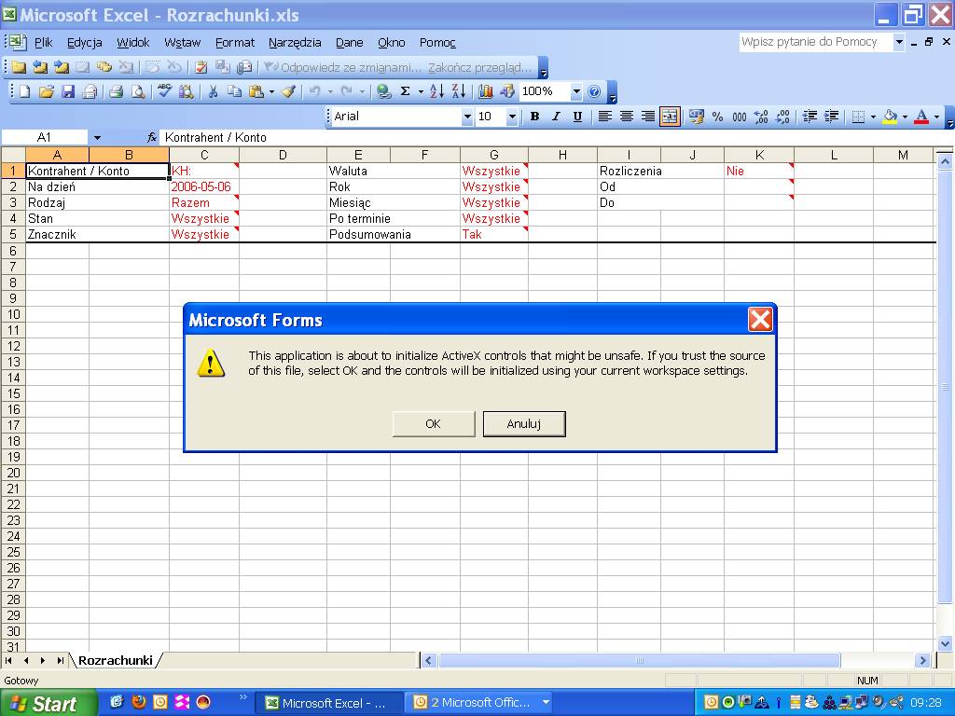Open the Format menu
Image resolution: width=955 pixels, height=716 pixels.
tap(235, 43)
